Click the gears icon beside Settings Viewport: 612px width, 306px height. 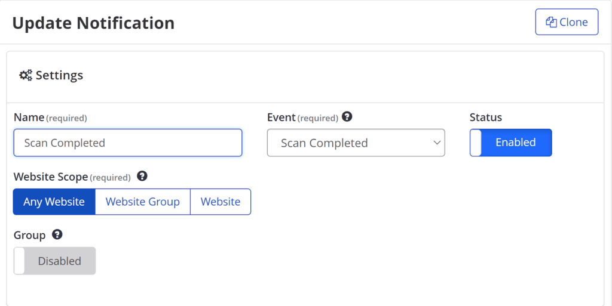point(26,75)
